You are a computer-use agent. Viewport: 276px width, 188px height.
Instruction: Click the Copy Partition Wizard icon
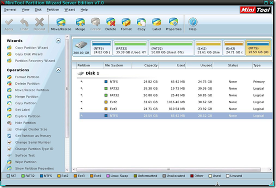[9, 48]
